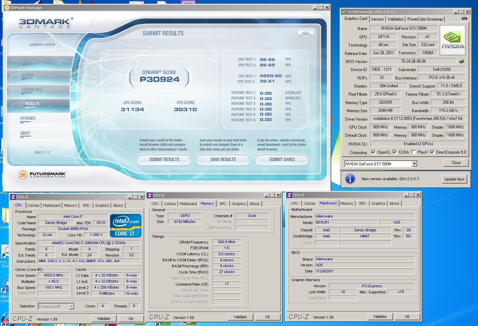Screen dimensions: 478x326
Task: Click the BIOS save chip icon in GPU-Z
Action: tap(462, 61)
